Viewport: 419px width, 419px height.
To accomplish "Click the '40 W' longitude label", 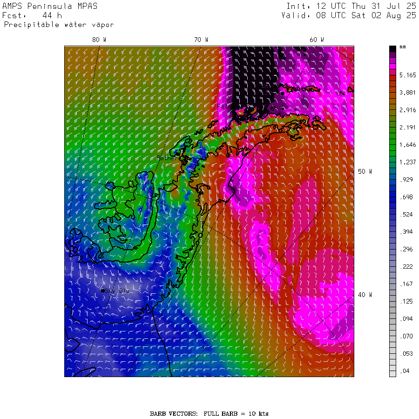I will click(x=365, y=295).
